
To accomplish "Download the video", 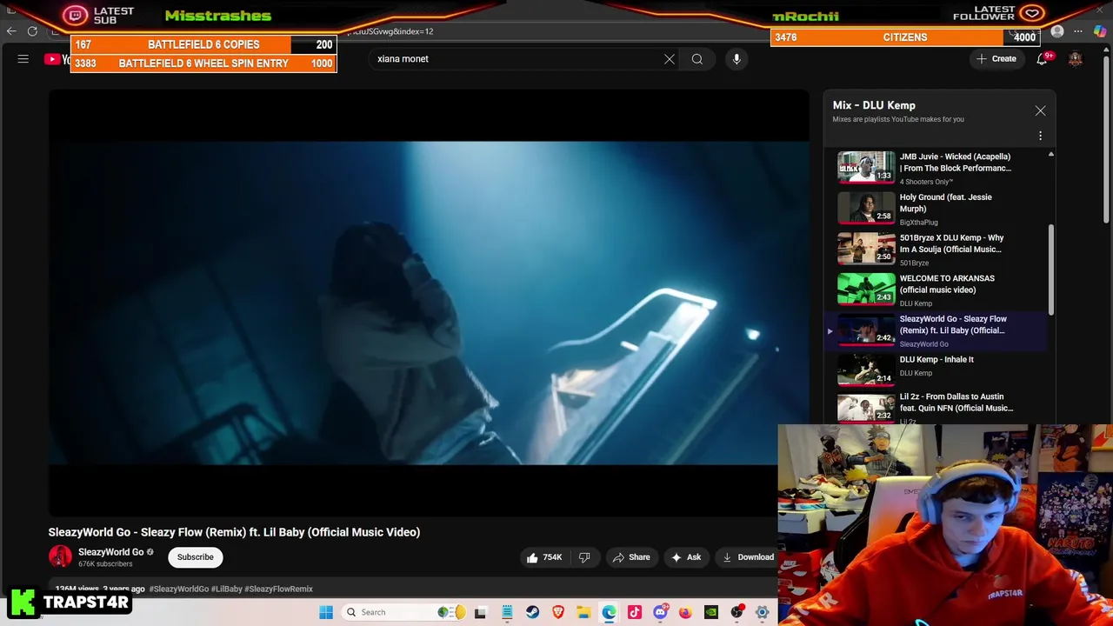I will 748,557.
